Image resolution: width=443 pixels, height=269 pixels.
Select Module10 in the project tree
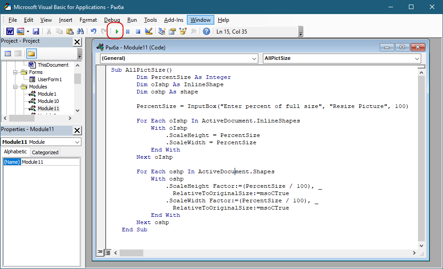48,101
